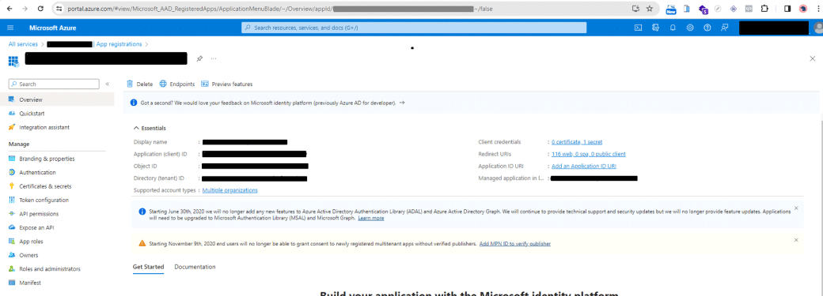This screenshot has height=296, width=823.
Task: Switch to the Documentation tab
Action: [195, 267]
